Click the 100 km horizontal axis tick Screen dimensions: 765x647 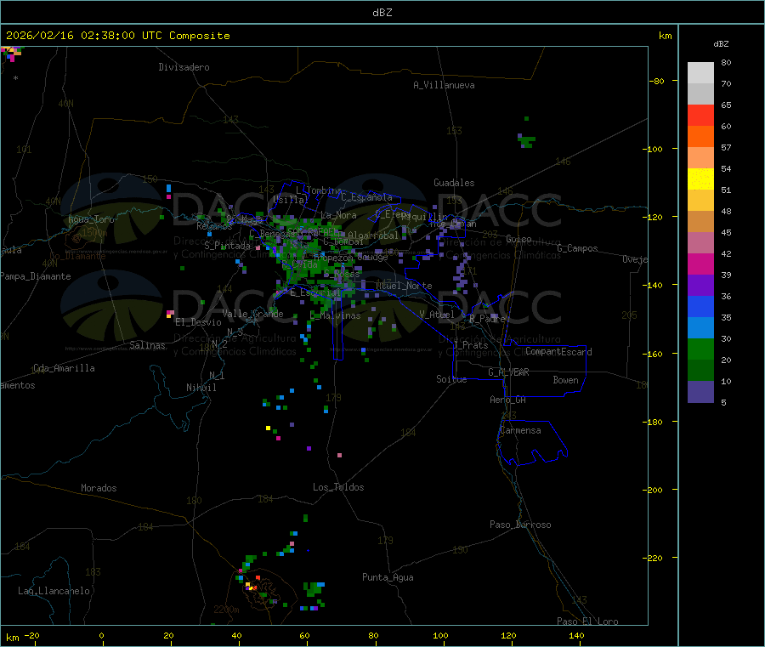point(440,635)
